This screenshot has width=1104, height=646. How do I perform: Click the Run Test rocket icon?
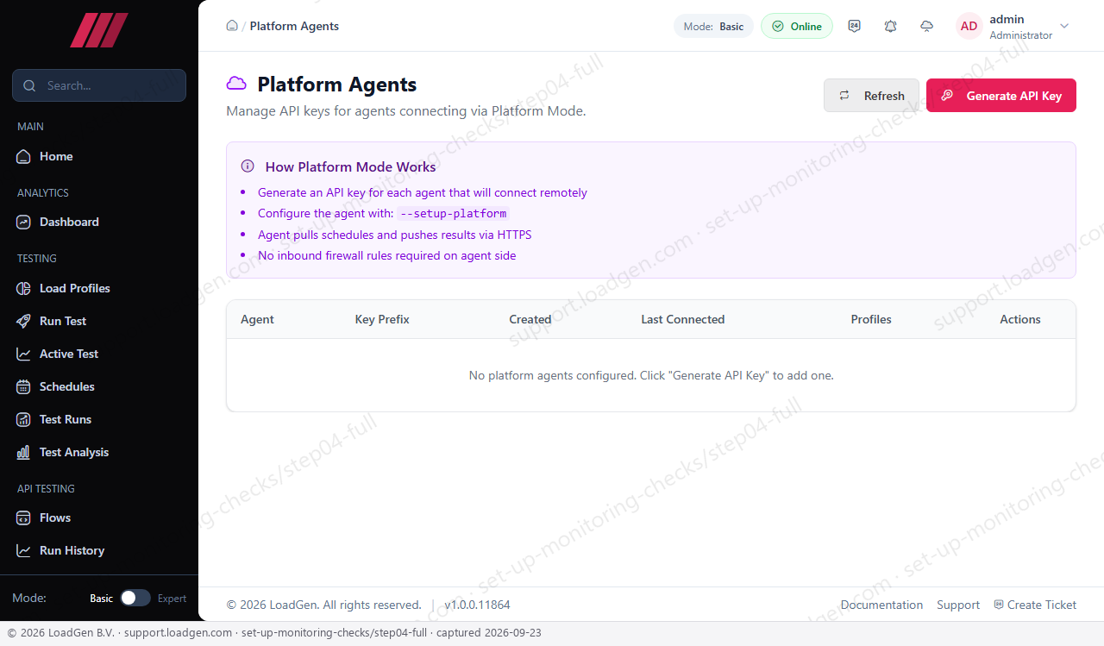tap(24, 321)
